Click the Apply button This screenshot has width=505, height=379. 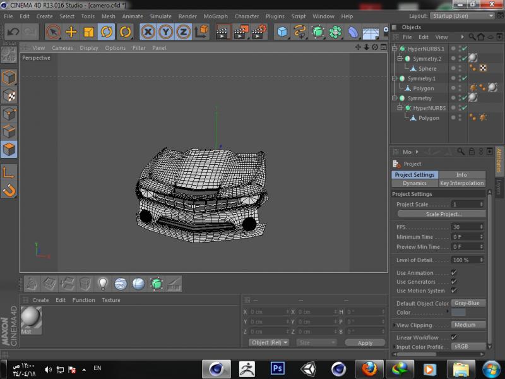pos(365,342)
